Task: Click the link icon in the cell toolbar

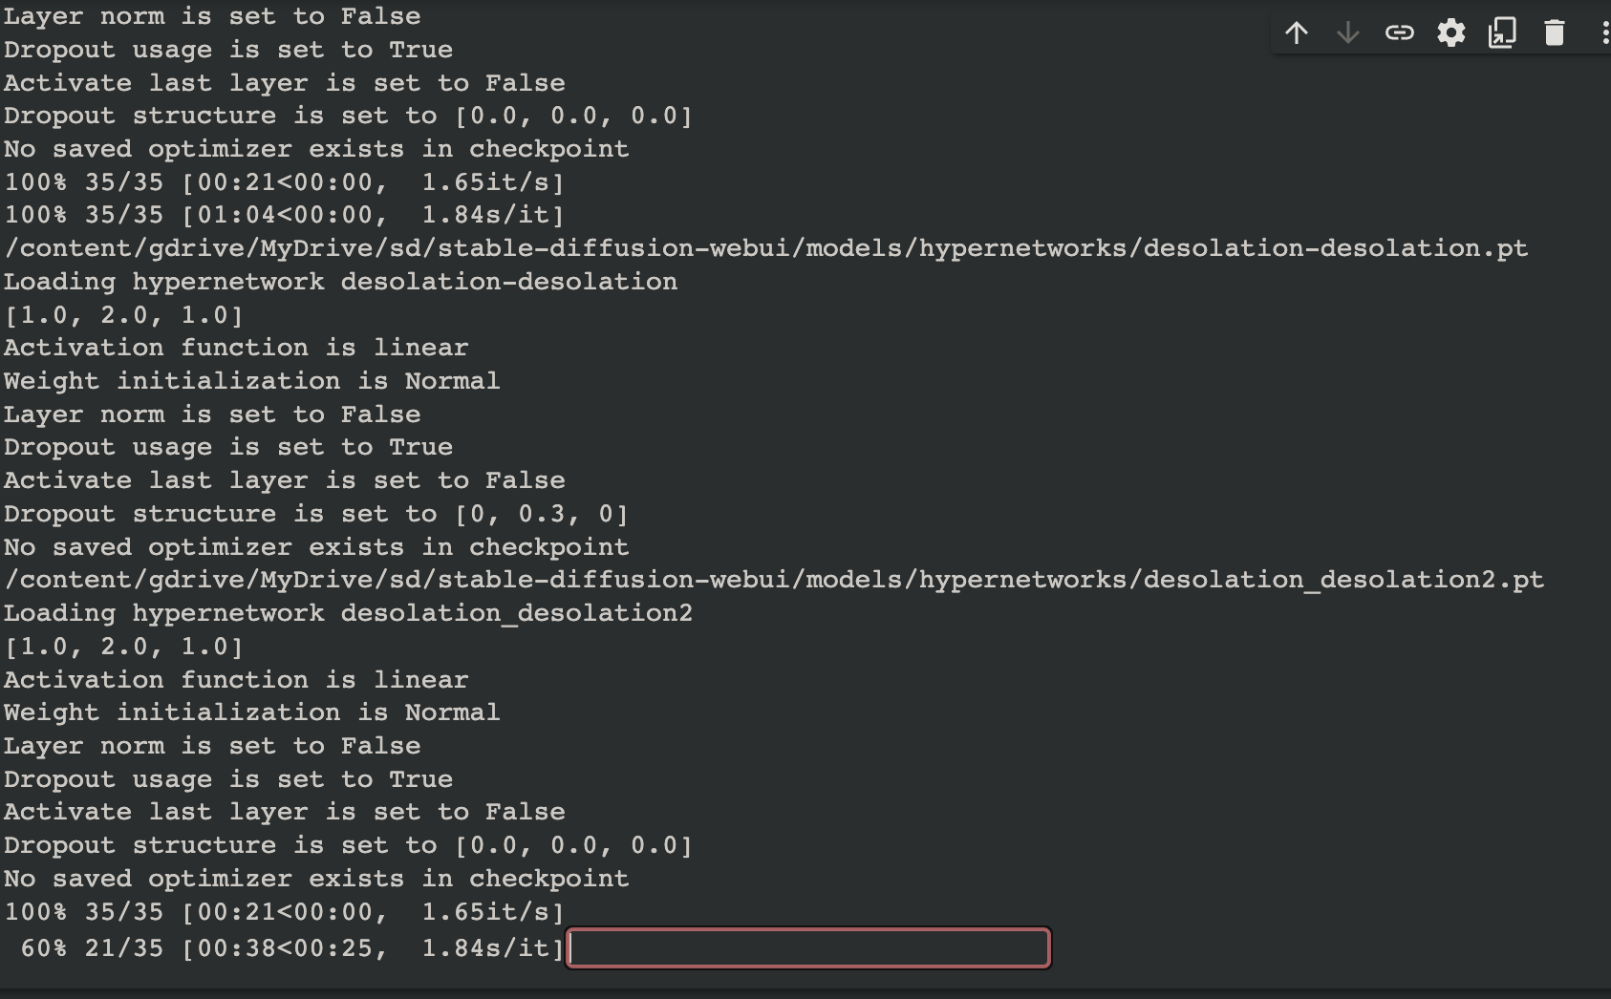Action: (x=1400, y=32)
